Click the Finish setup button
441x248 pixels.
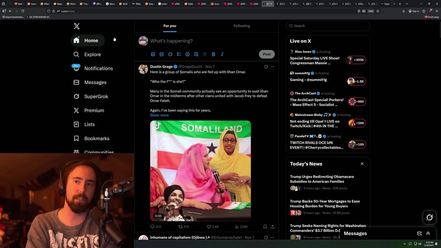[x=432, y=17]
